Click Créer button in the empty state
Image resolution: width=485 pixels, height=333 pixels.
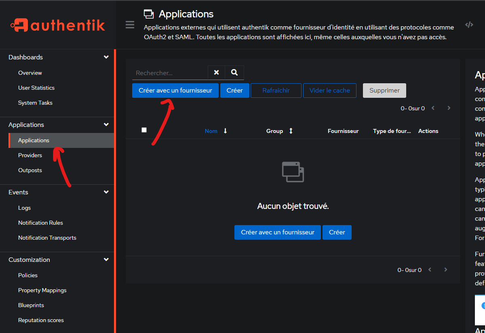tap(337, 232)
